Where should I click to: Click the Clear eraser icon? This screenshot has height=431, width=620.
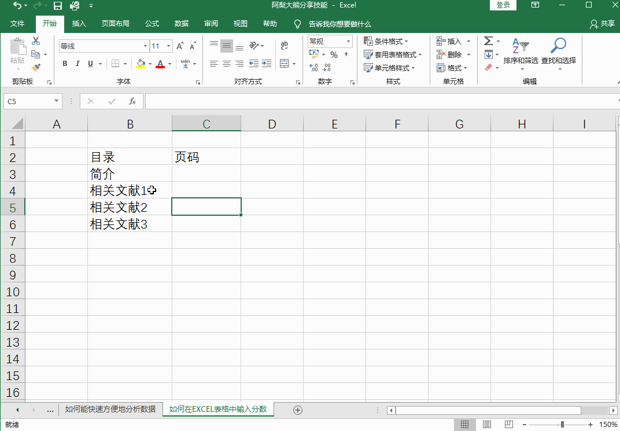coord(489,68)
